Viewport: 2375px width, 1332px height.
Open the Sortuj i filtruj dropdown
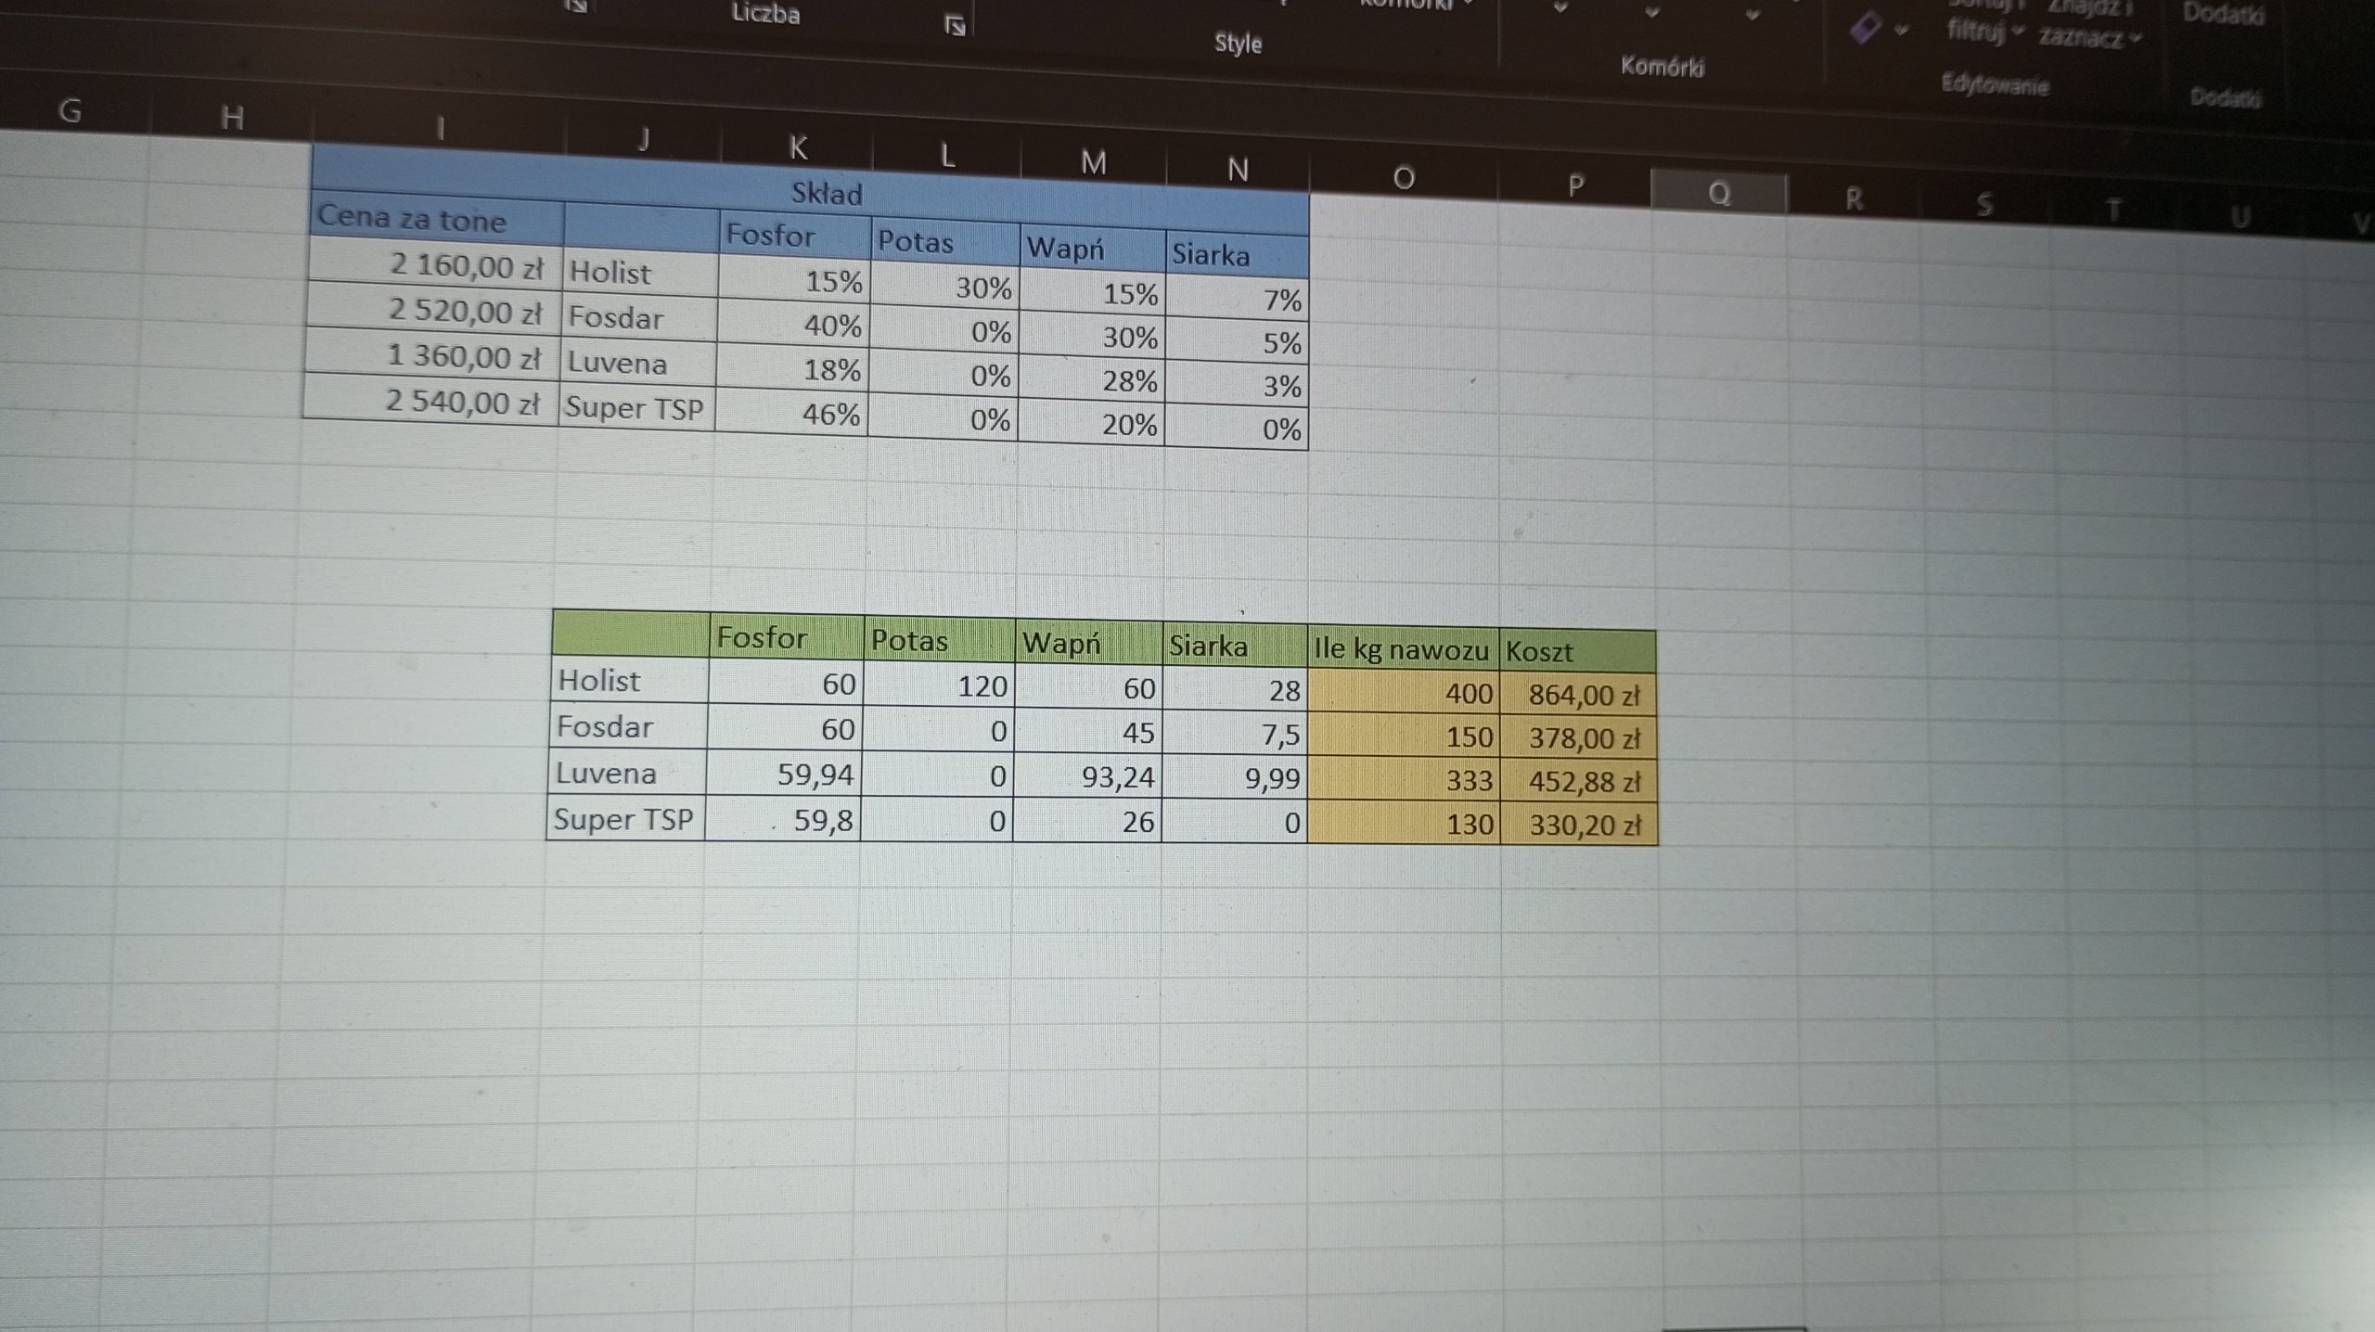coord(1984,31)
